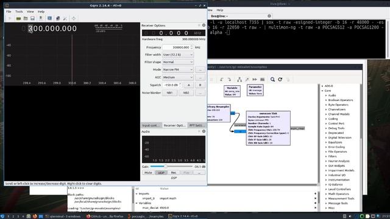Click the flowgraph hierarchy icon in GNU Radio toolbar
The width and height of the screenshot is (390, 219).
click(239, 80)
